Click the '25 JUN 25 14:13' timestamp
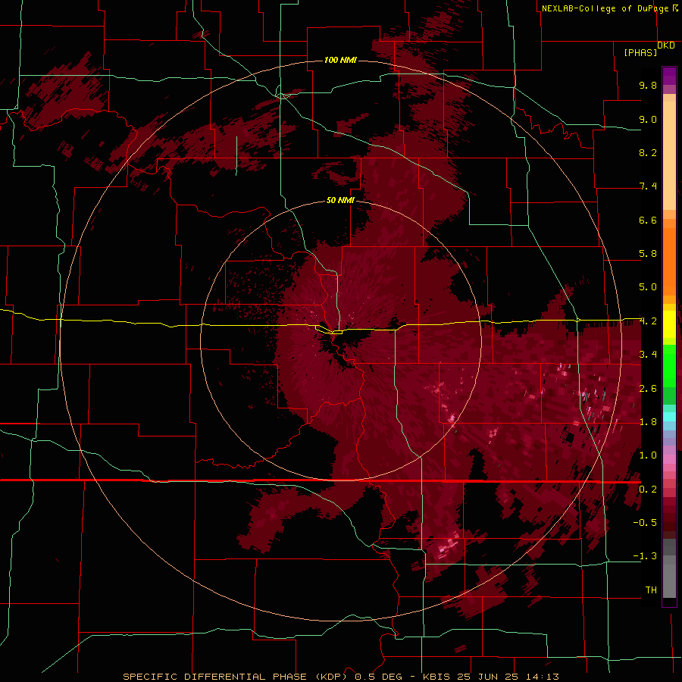 tap(508, 677)
